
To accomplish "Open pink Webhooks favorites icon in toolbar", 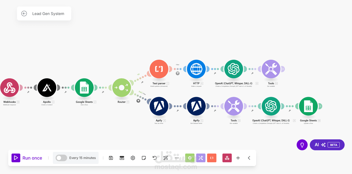I will (x=227, y=158).
